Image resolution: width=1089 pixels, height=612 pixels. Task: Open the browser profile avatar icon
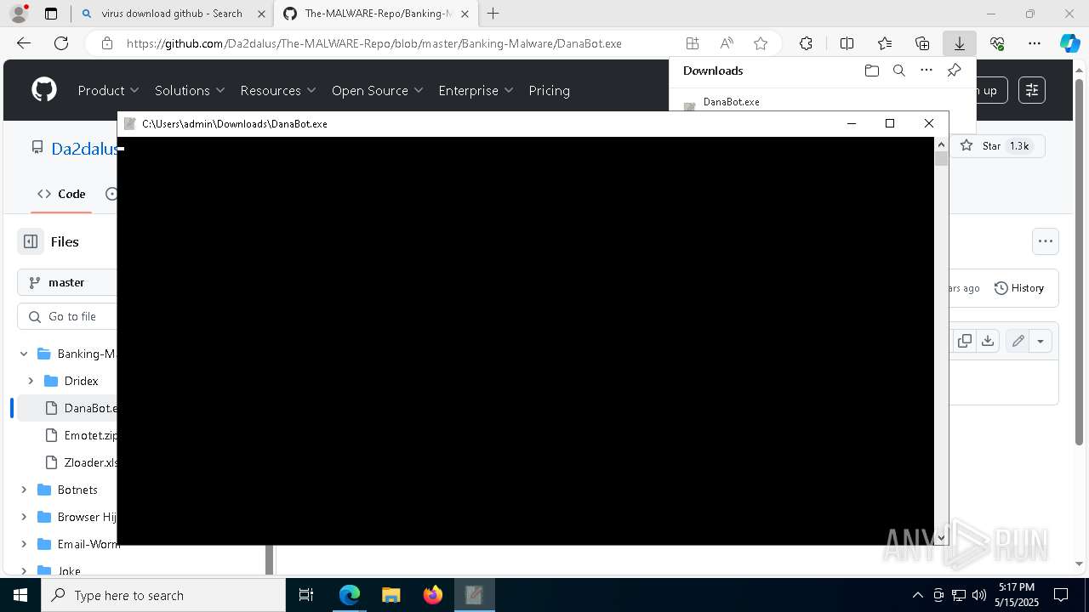[x=19, y=14]
